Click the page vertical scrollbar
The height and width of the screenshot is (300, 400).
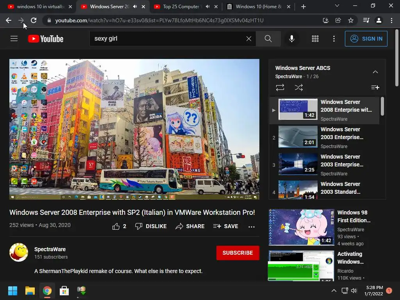click(x=397, y=58)
